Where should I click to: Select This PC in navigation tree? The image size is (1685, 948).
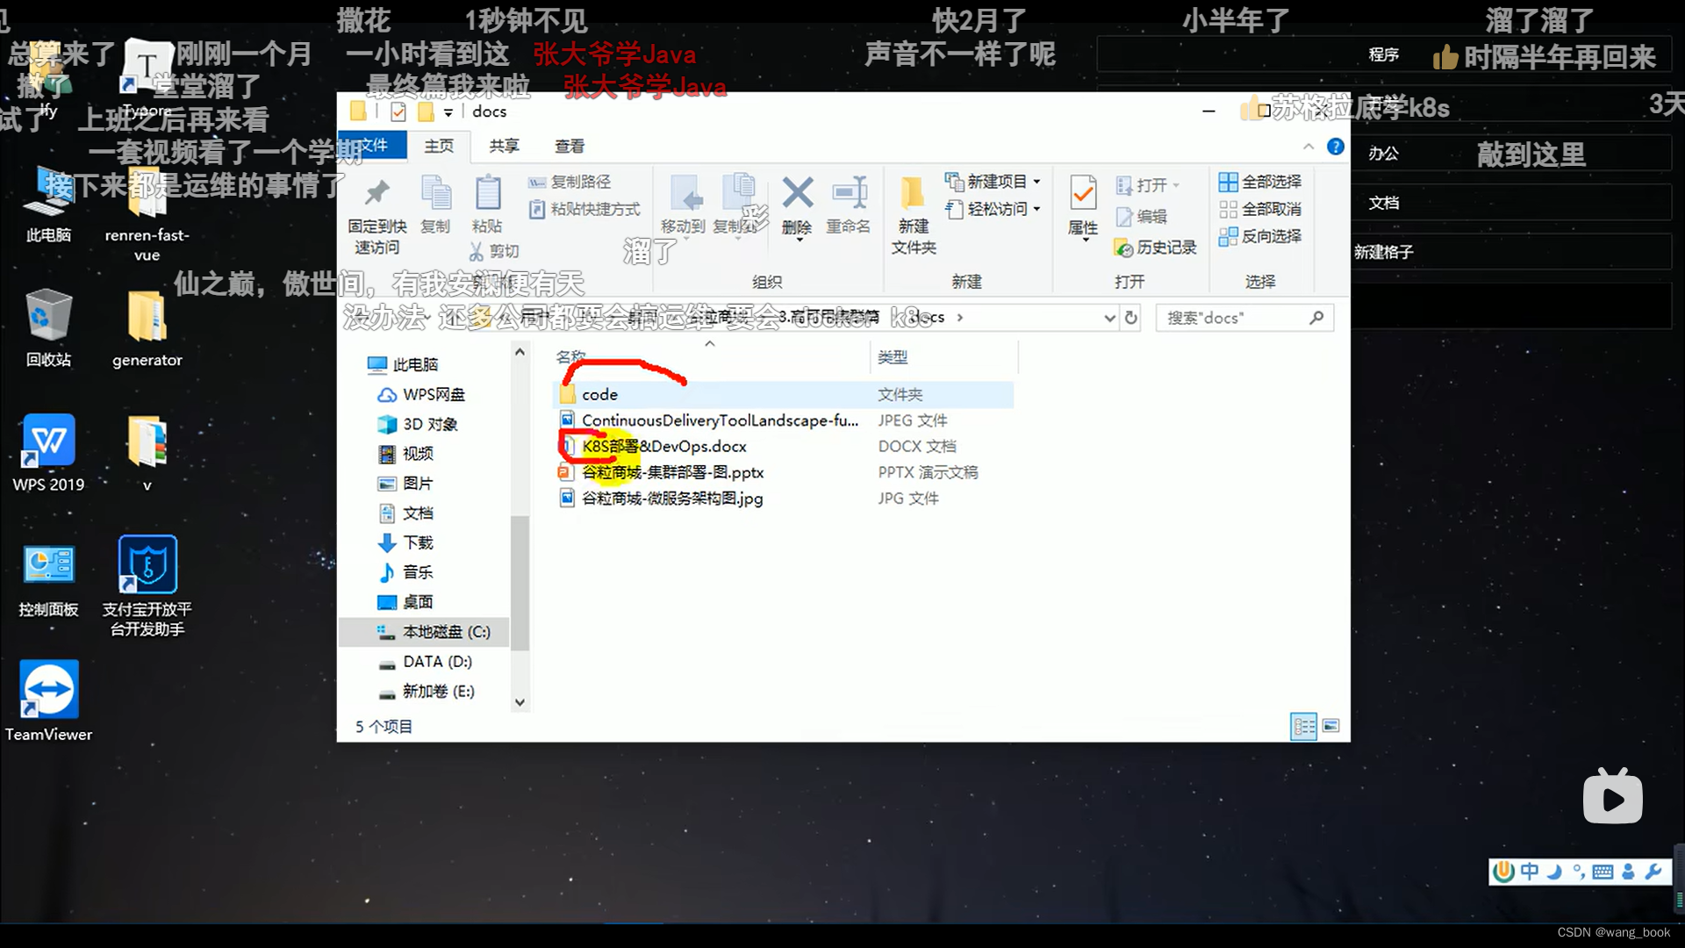[403, 364]
